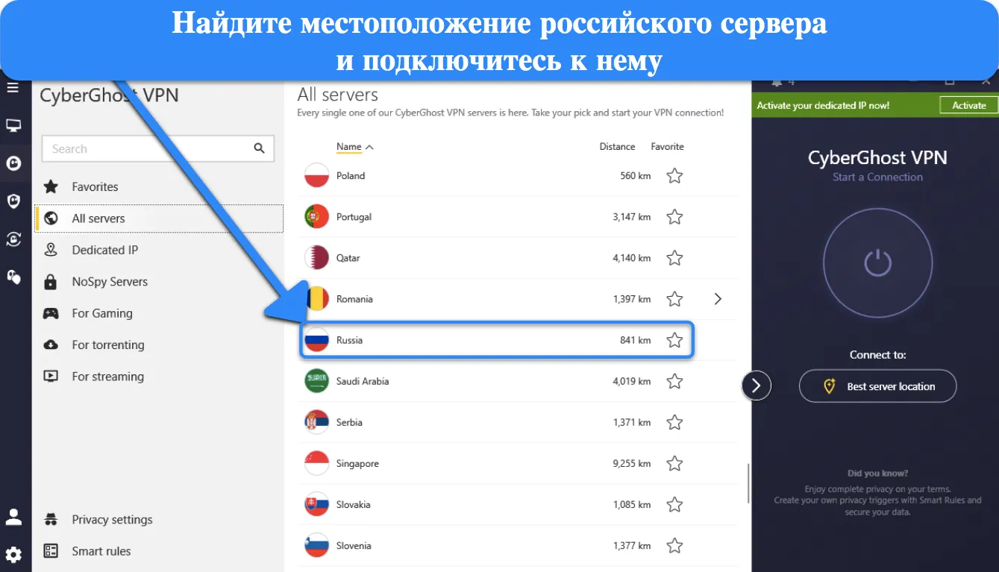Screen dimensions: 999x572
Task: Open the hamburger menu icon
Action: point(13,88)
